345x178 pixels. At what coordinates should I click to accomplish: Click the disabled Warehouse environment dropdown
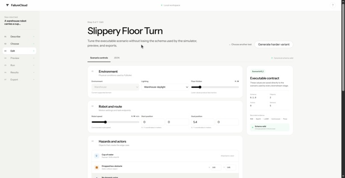(115, 87)
